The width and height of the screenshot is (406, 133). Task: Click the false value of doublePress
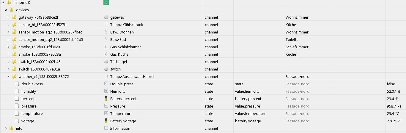pos(391,84)
